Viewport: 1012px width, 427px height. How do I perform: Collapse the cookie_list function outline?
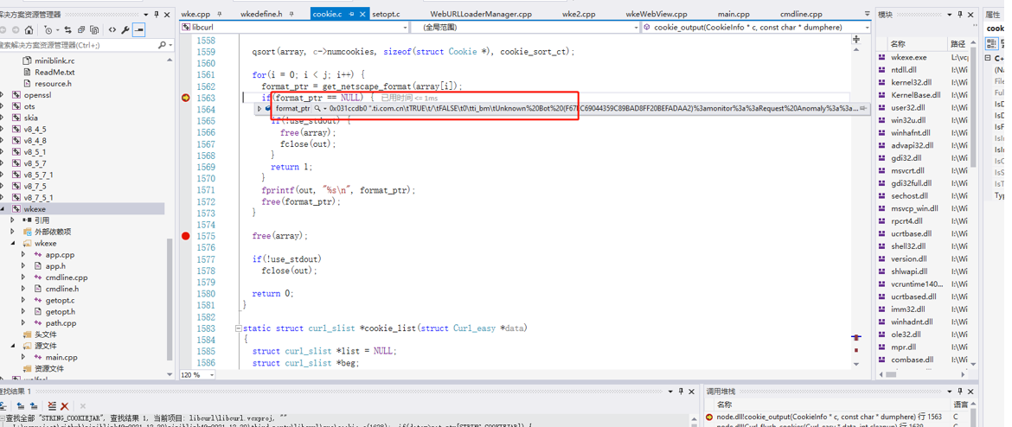(238, 328)
